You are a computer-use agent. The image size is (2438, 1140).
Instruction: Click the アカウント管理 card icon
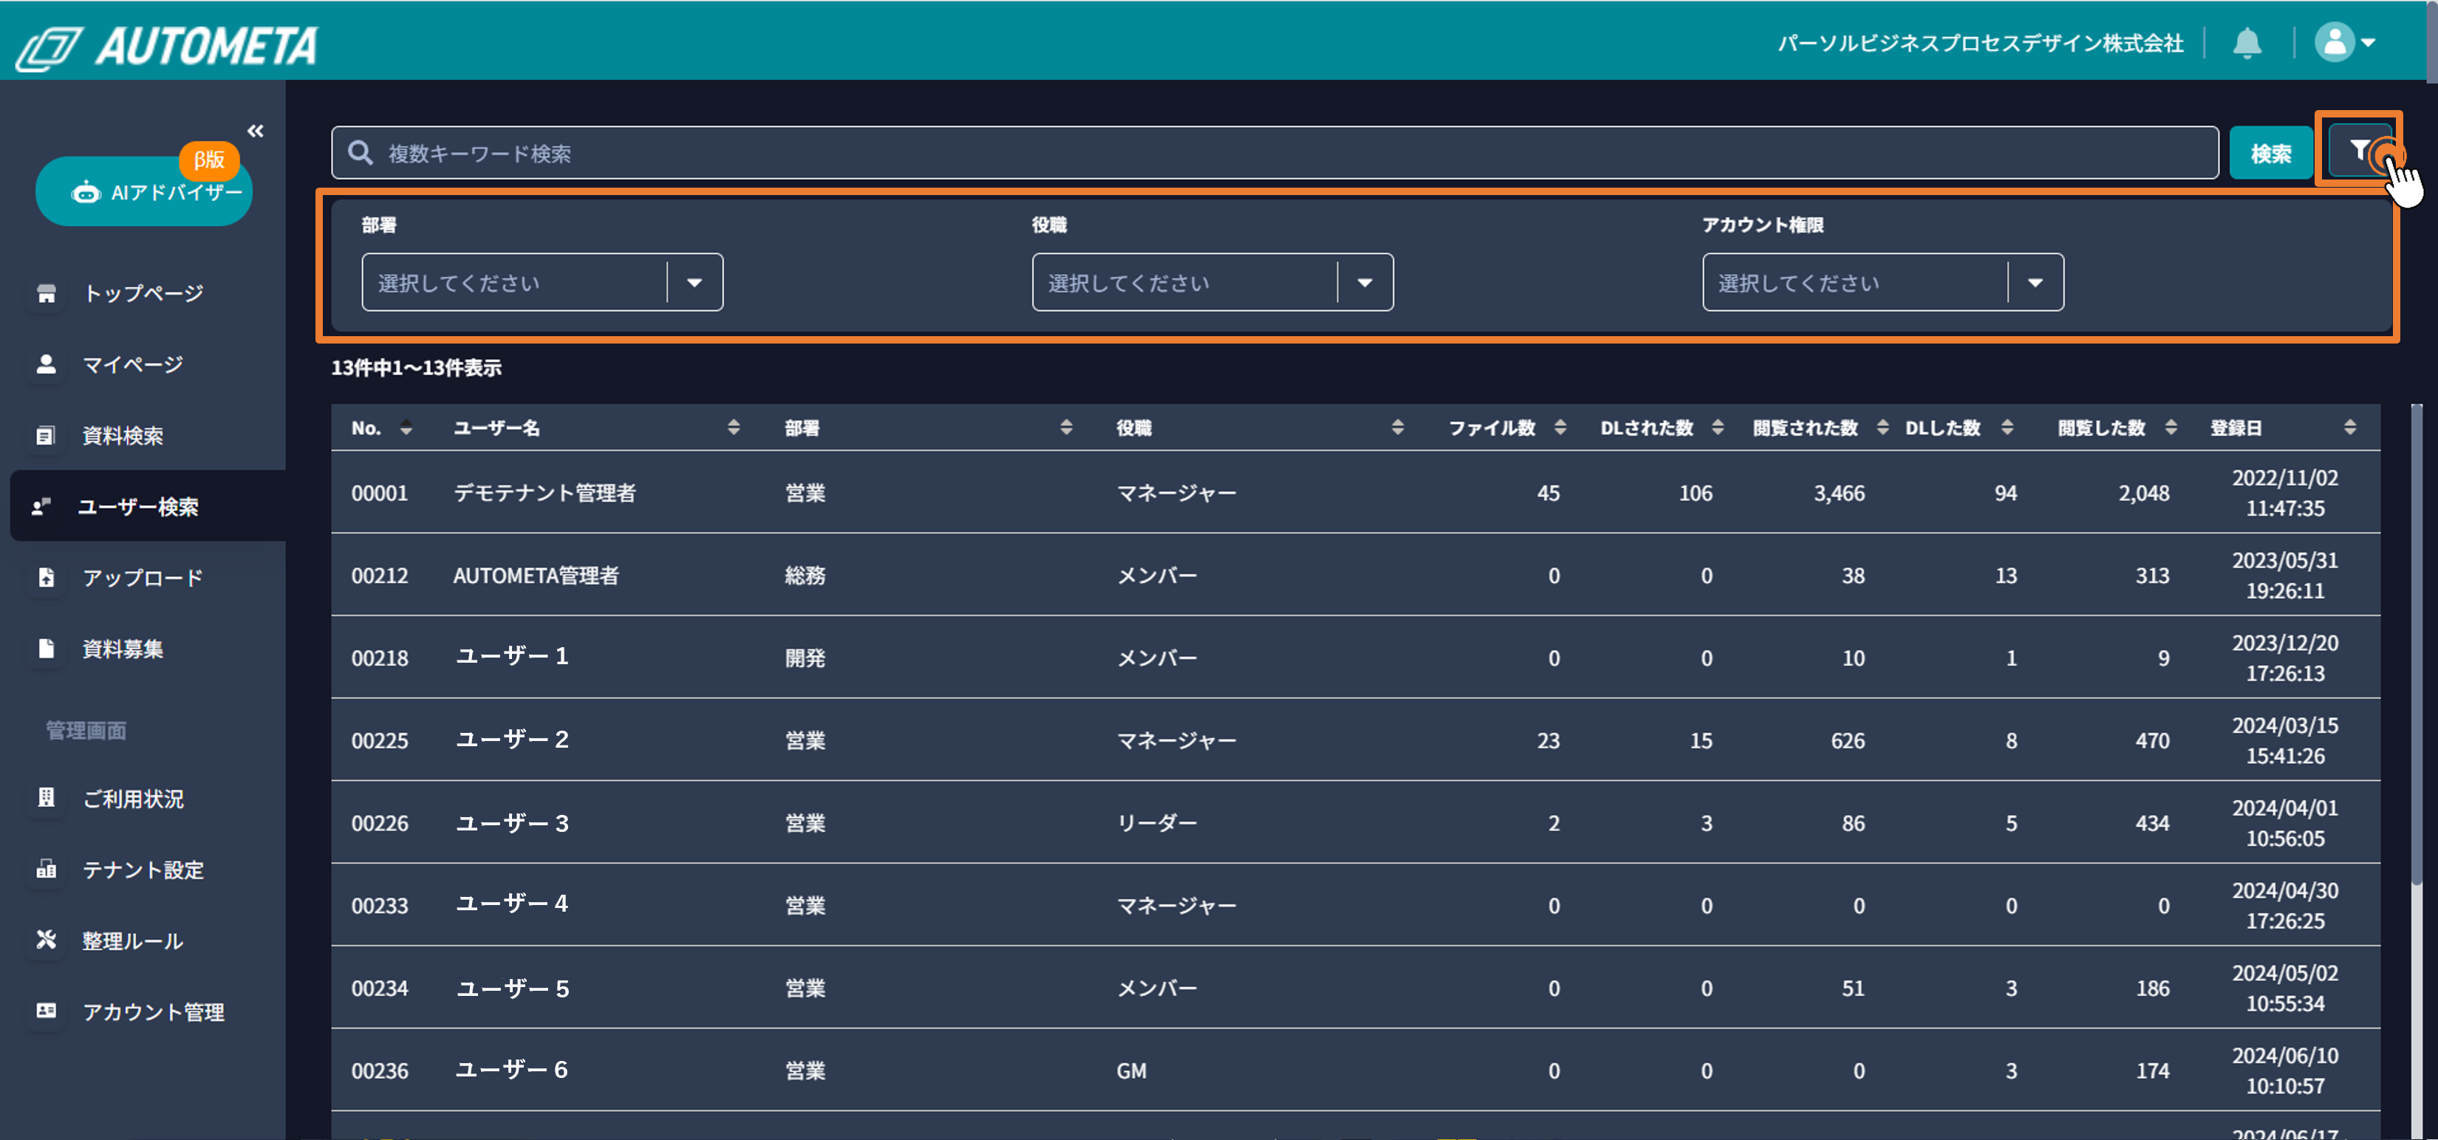[47, 1011]
